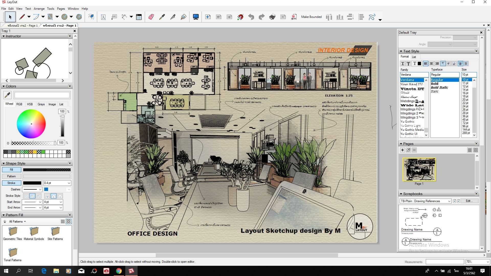Collapse the Shape Style panel
Screen dimensions: 491x276
pyautogui.click(x=4, y=164)
